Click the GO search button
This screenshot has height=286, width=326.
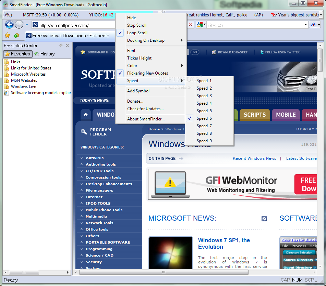(195, 52)
